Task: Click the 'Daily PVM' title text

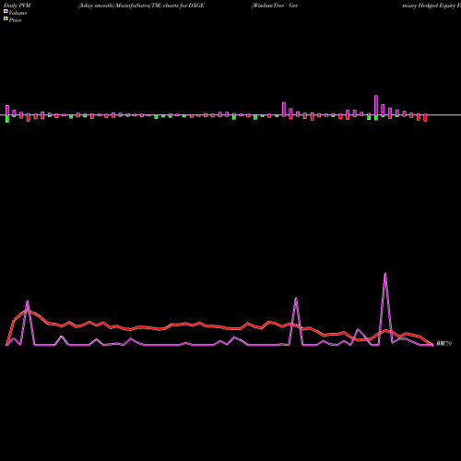Action: click(x=18, y=6)
